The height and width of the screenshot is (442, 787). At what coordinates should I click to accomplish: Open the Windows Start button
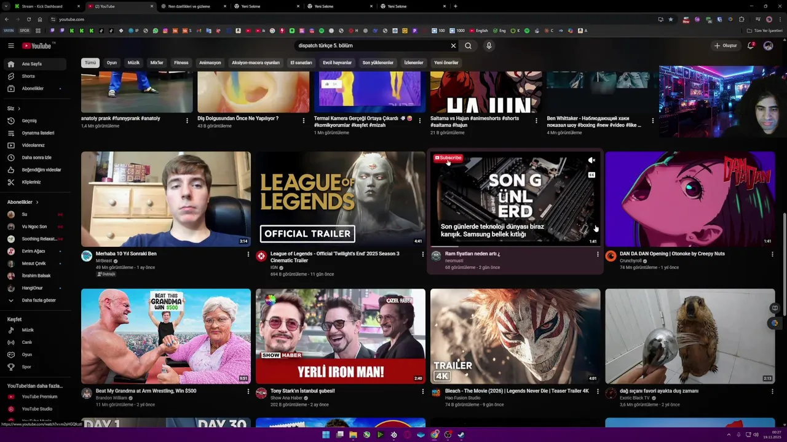click(x=326, y=435)
